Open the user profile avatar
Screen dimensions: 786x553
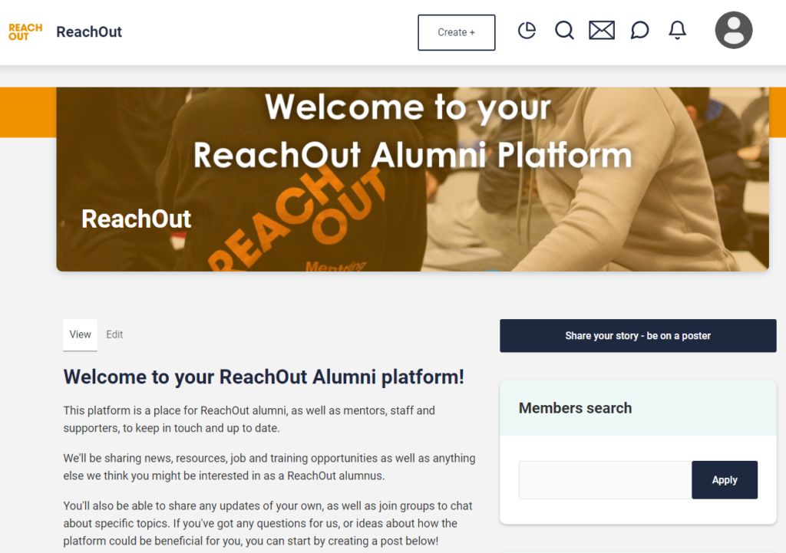click(x=734, y=31)
